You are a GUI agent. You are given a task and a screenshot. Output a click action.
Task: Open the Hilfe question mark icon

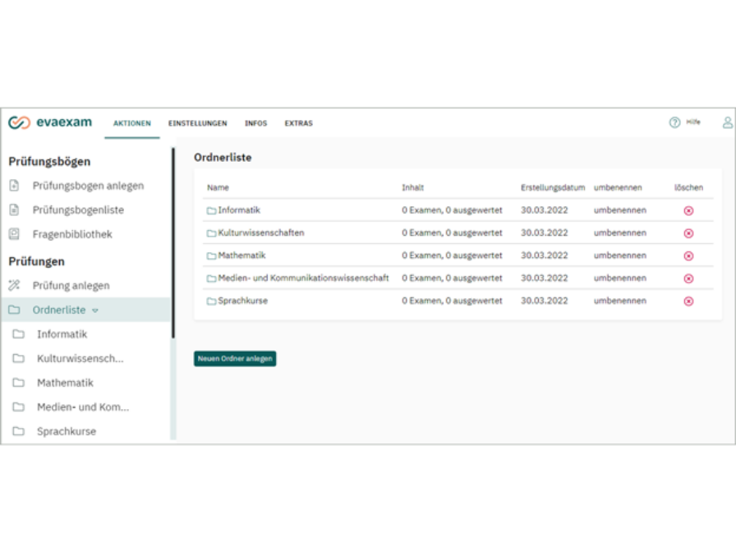(674, 121)
